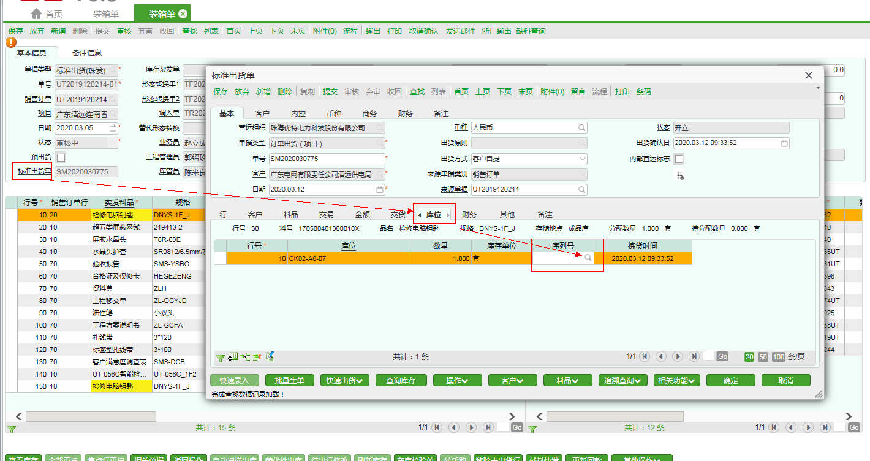Click the settings list icon below 内部直运标志
Image resolution: width=870 pixels, height=461 pixels.
click(x=680, y=176)
